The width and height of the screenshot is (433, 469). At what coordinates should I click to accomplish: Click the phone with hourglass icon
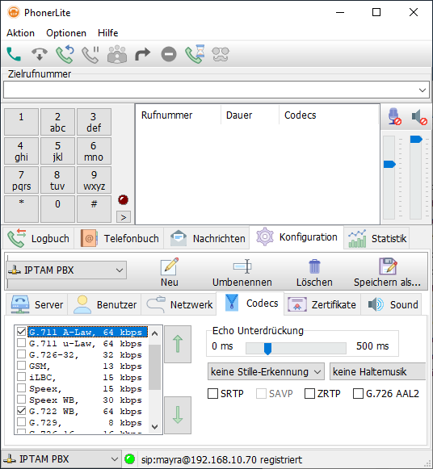tap(195, 54)
